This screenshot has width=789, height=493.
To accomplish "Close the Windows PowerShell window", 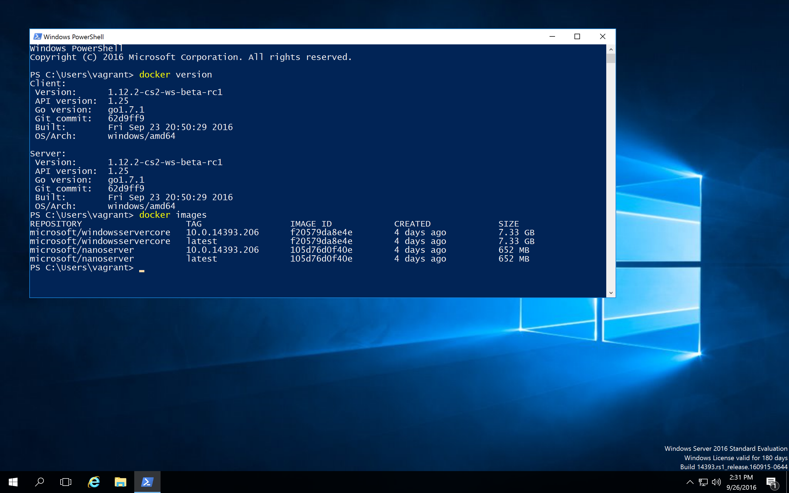I will pyautogui.click(x=602, y=36).
